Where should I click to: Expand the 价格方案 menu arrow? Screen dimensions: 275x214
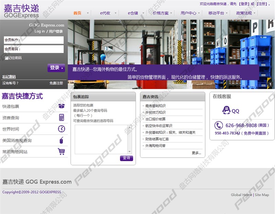[171, 13]
